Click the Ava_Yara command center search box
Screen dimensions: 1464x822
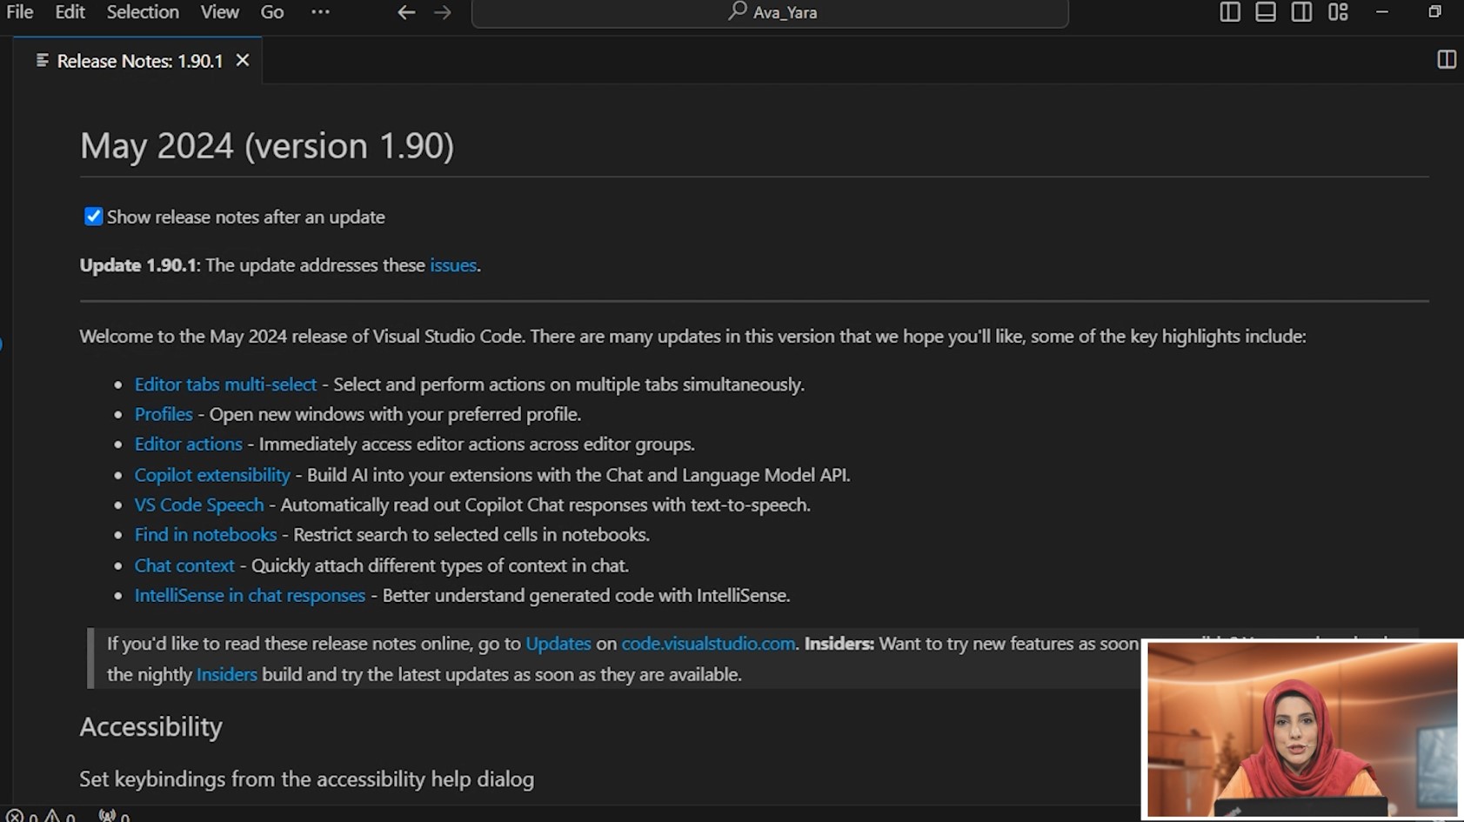770,13
